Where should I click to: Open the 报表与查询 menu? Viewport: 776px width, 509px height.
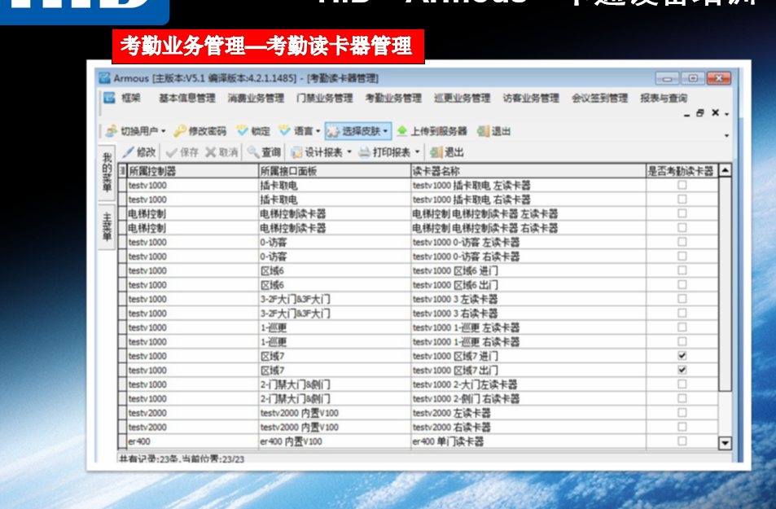(664, 98)
